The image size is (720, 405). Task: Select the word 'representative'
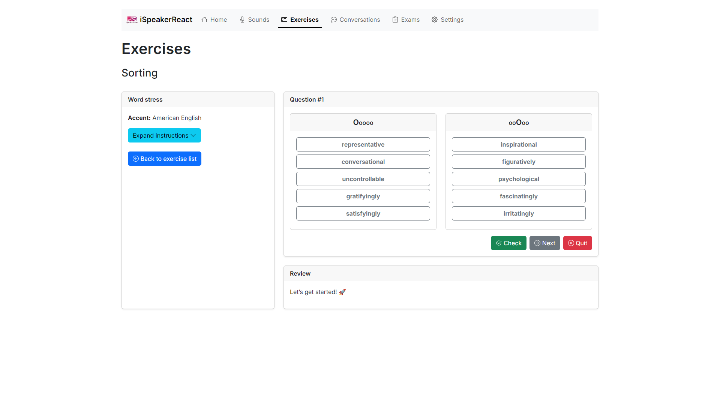click(363, 144)
